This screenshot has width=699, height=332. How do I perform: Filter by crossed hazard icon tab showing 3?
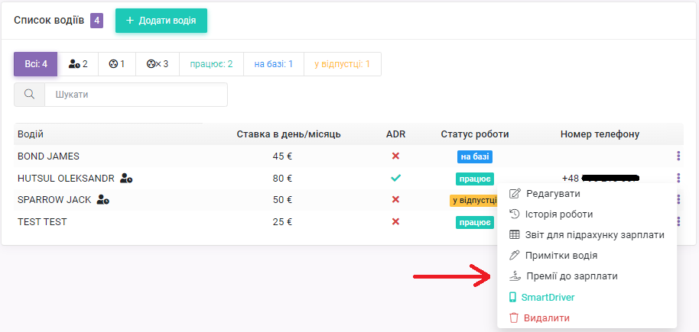(158, 64)
